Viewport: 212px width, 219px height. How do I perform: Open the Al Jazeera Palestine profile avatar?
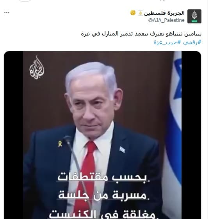tap(194, 16)
